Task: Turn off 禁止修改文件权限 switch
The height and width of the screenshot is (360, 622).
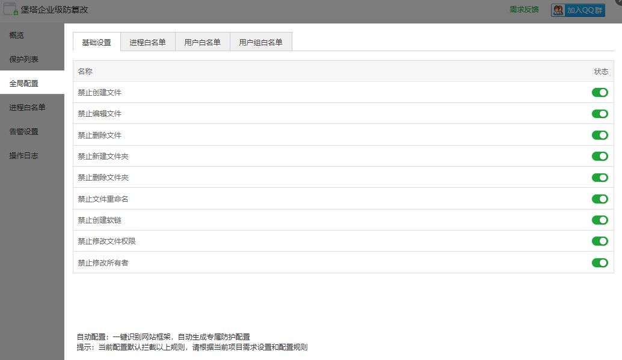Action: point(599,241)
